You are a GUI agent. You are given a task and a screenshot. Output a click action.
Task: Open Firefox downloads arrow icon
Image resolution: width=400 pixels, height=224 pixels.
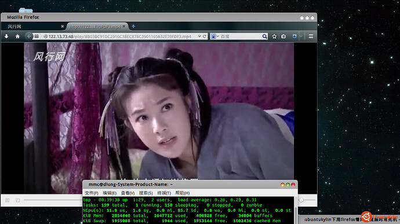[x=6, y=36]
